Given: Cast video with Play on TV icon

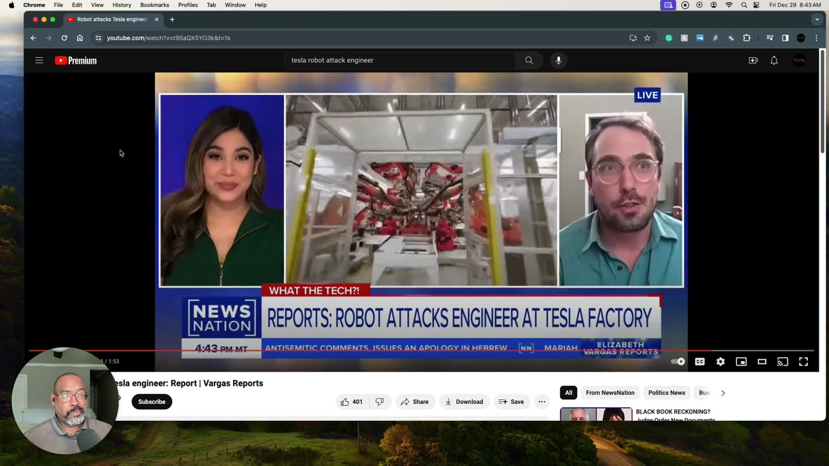Looking at the screenshot, I should 782,362.
